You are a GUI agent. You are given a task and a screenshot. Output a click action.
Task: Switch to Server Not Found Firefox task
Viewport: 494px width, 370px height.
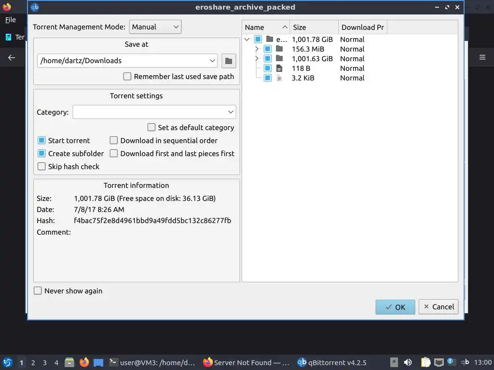click(246, 362)
